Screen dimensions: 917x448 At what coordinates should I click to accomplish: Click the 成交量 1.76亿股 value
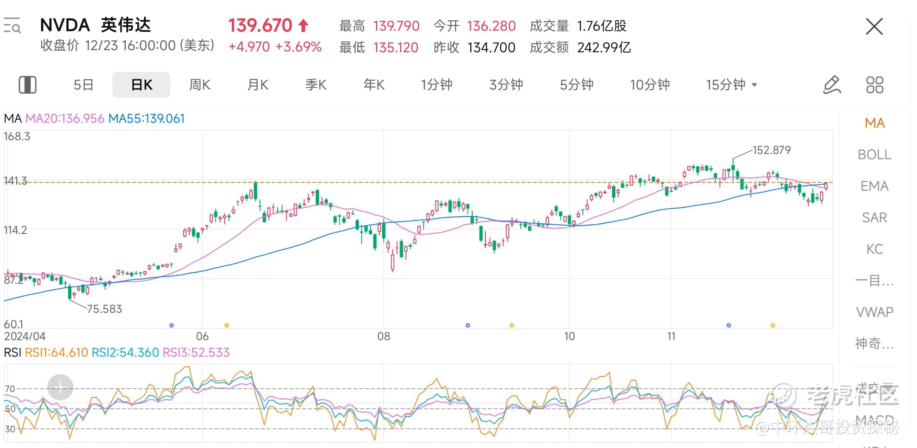click(x=602, y=26)
